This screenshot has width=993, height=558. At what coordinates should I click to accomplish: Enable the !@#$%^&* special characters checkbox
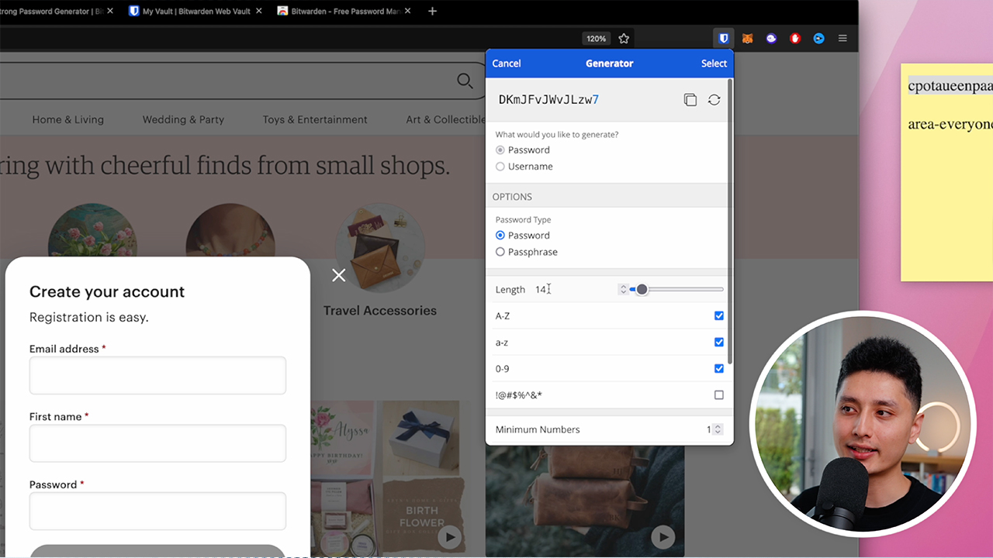[x=719, y=395]
